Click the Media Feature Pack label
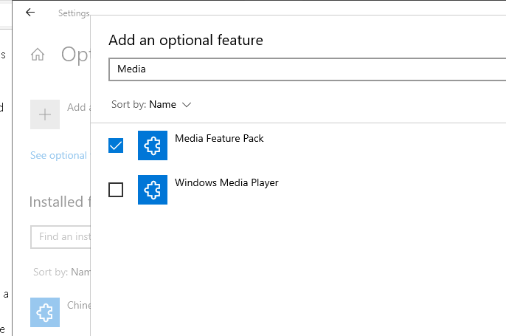This screenshot has width=506, height=336. click(x=219, y=138)
